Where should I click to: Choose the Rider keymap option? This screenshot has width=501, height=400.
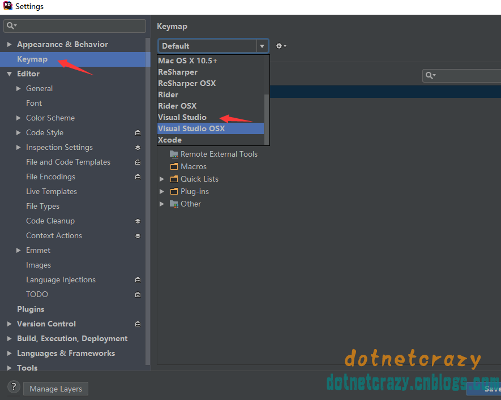click(x=211, y=95)
